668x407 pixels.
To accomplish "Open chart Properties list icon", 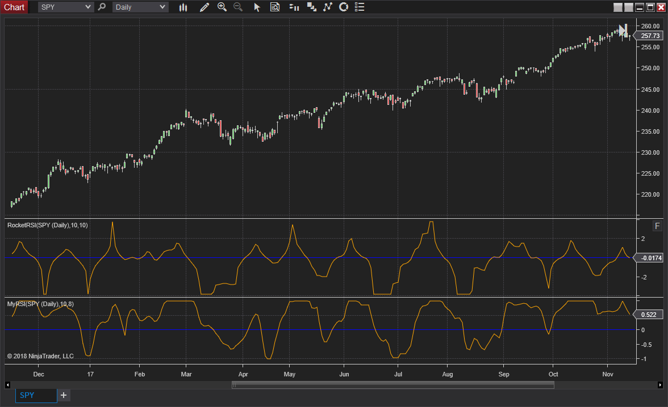I will click(x=360, y=7).
